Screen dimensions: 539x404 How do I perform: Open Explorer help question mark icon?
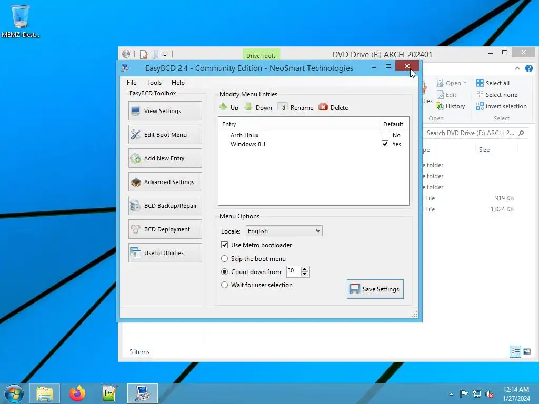click(528, 68)
